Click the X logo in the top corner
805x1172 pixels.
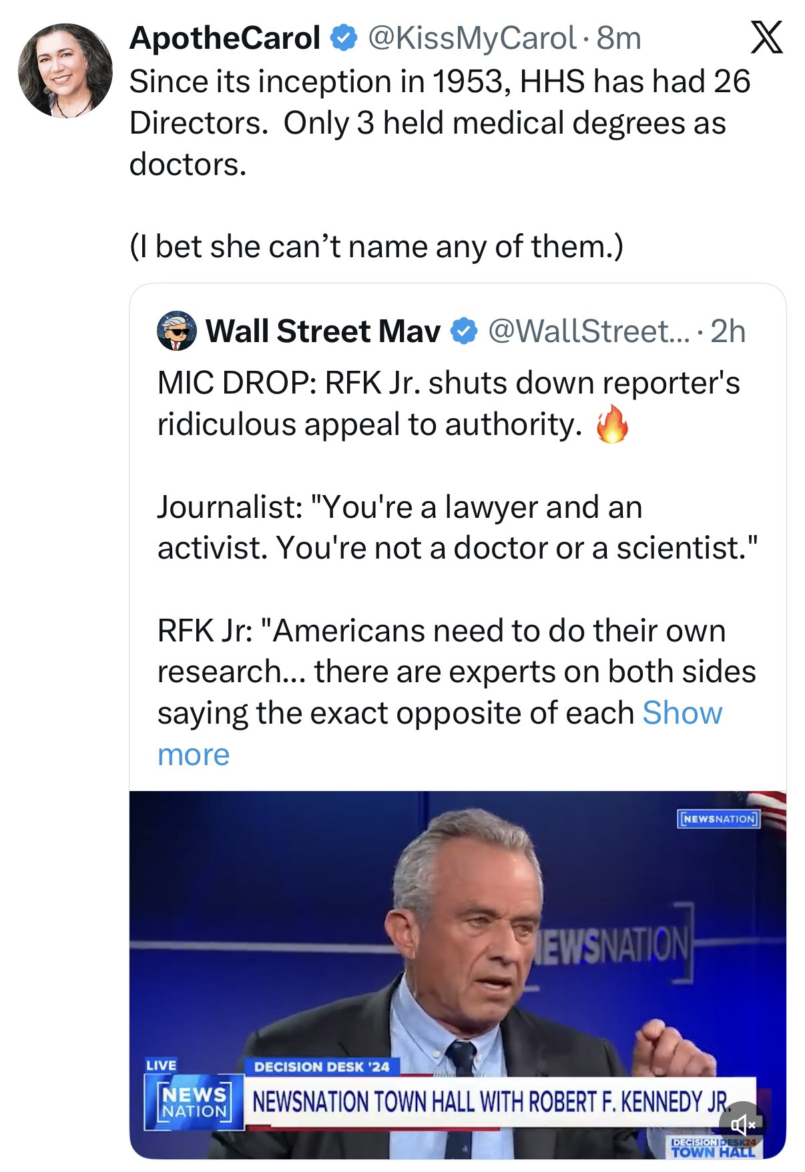point(766,37)
